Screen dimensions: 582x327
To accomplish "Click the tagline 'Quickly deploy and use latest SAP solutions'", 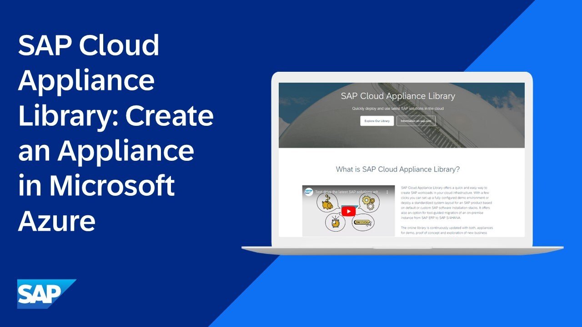I will click(398, 109).
